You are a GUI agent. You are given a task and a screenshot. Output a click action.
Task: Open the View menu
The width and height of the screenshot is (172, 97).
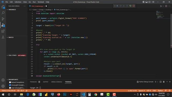click(25, 2)
